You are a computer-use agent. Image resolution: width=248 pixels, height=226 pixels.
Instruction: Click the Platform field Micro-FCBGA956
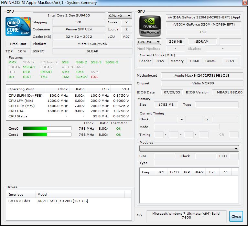92,44
